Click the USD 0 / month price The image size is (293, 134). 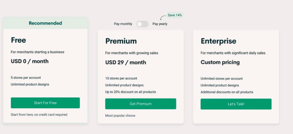29,61
